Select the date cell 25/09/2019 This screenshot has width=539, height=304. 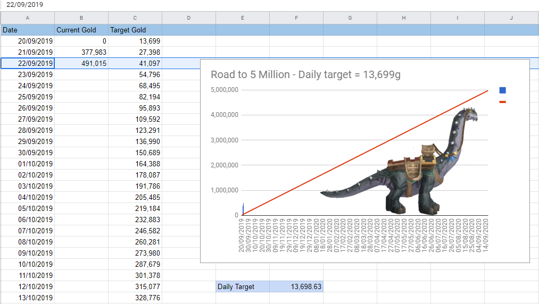[x=27, y=97]
